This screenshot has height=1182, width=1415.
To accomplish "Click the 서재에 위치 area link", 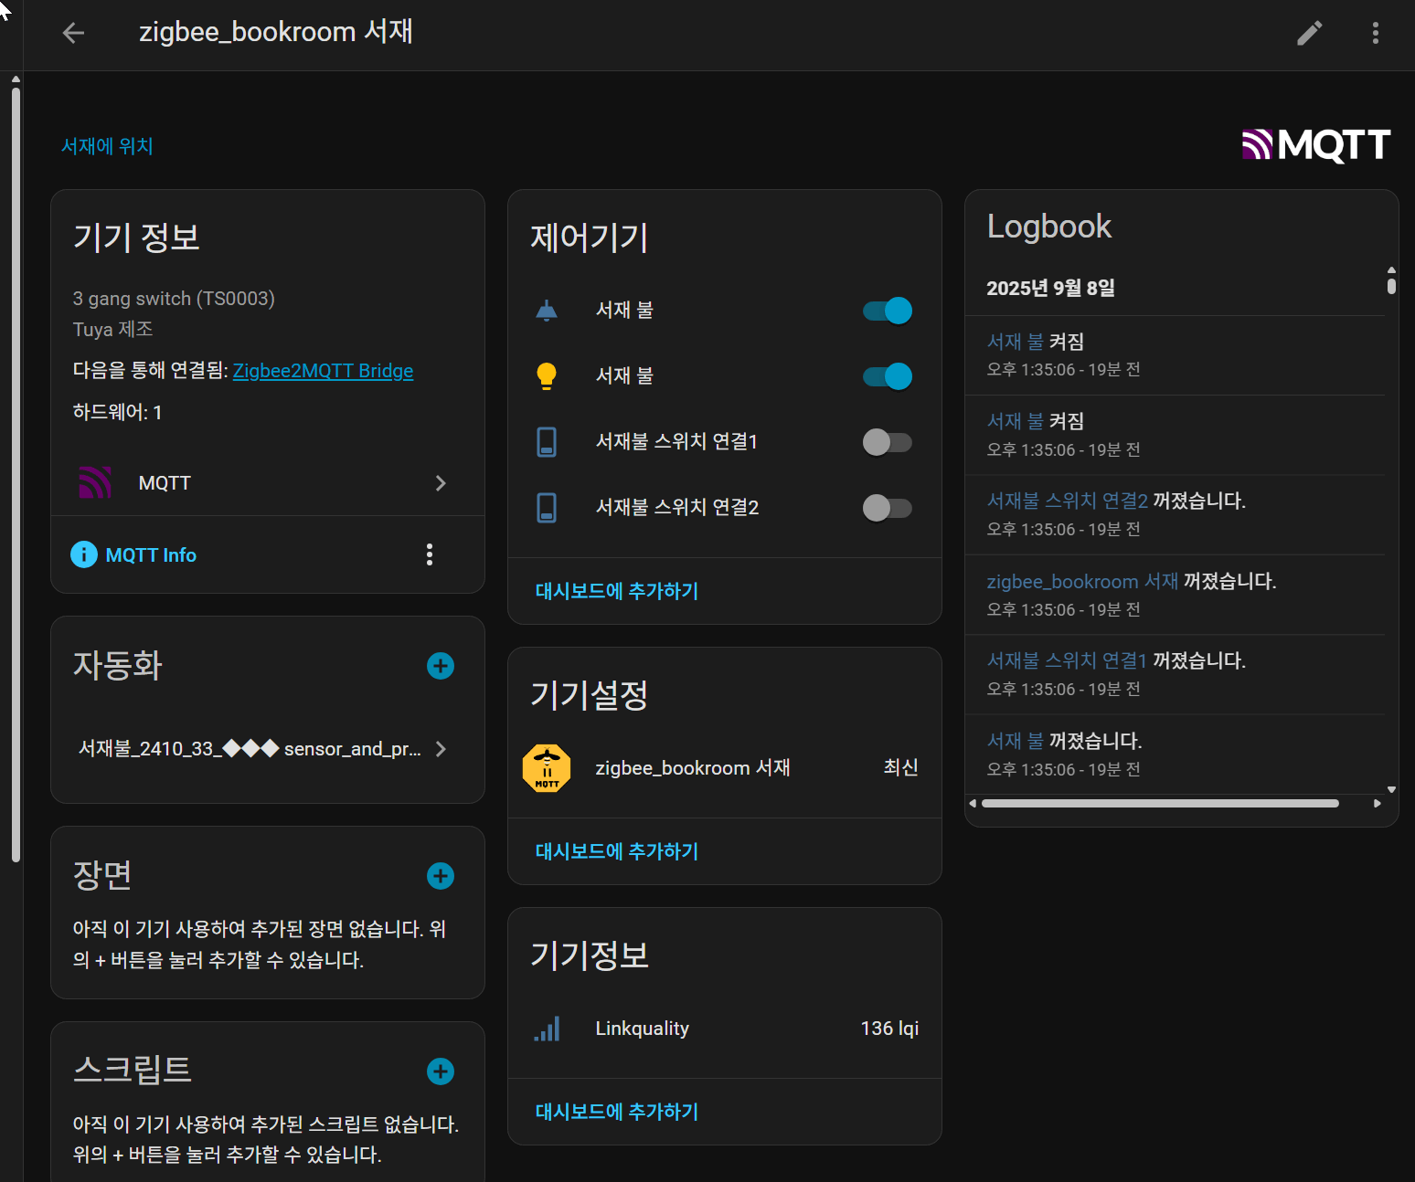I will pyautogui.click(x=107, y=146).
